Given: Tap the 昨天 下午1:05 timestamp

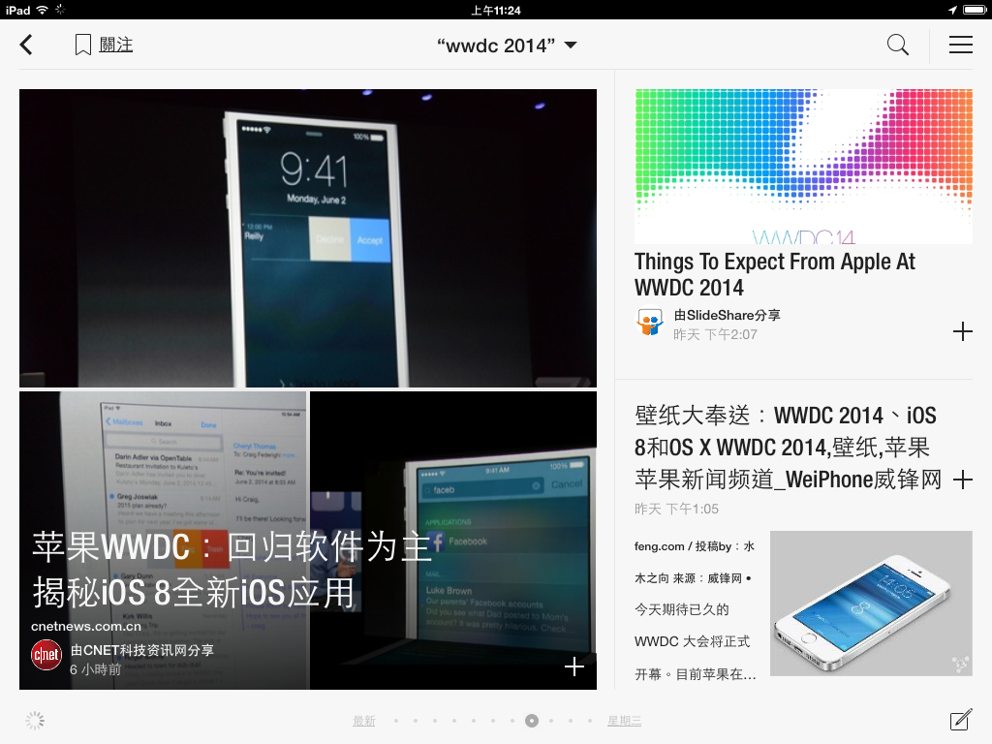Looking at the screenshot, I should tap(676, 510).
